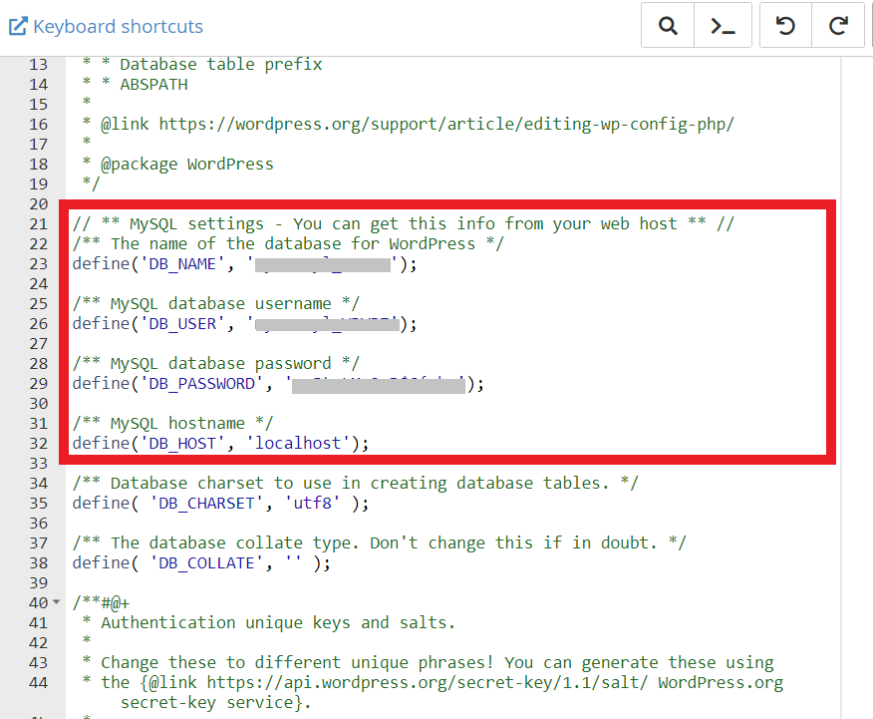This screenshot has height=719, width=873.
Task: Open the search tool in editor toolbar
Action: coord(668,26)
